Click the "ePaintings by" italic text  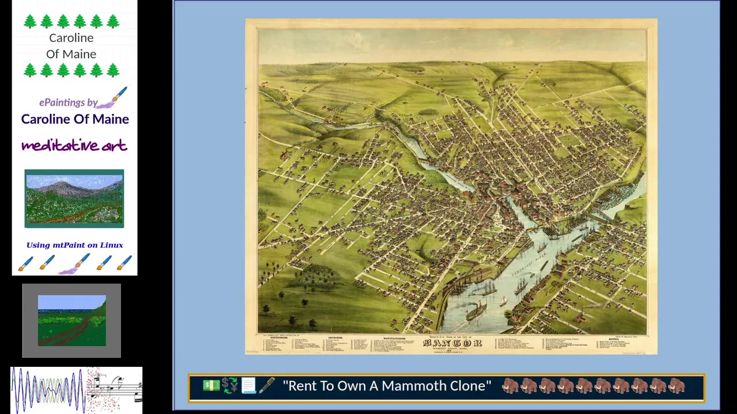[68, 102]
